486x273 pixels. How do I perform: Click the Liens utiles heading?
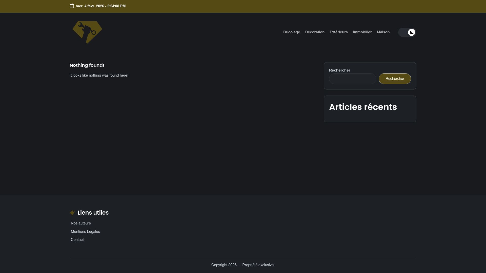[93, 213]
